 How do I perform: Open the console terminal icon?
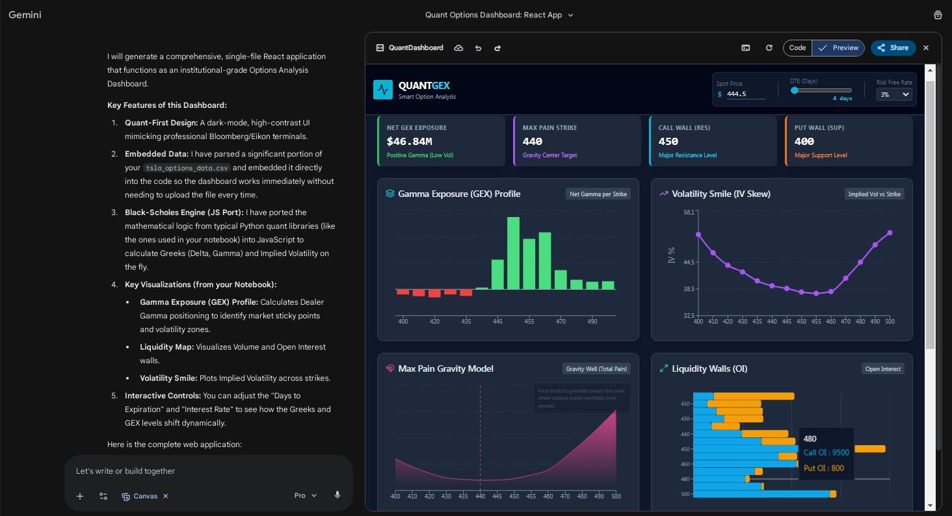click(746, 47)
